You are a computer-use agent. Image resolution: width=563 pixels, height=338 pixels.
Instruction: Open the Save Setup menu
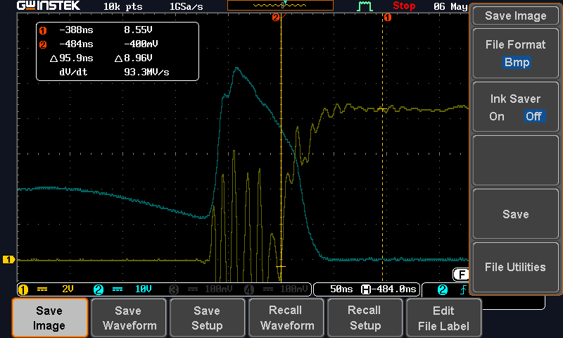(207, 318)
